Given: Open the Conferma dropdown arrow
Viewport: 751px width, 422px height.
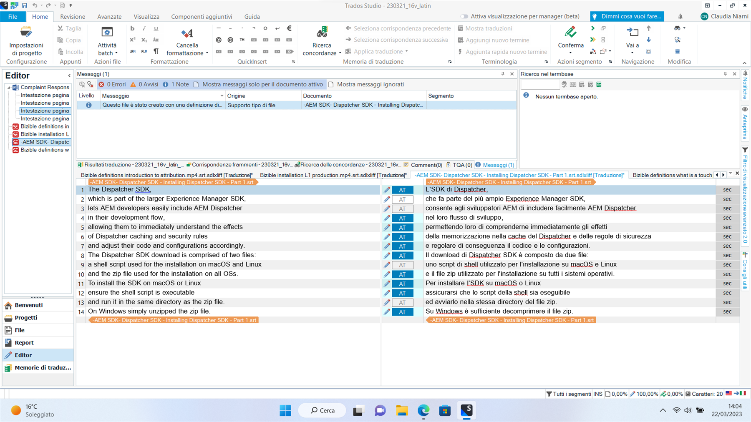Looking at the screenshot, I should [570, 53].
